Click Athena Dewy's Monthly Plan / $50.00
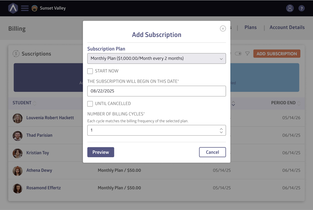313x210 pixels. (x=119, y=170)
